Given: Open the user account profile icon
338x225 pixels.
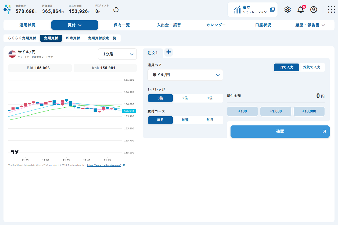Looking at the screenshot, I should tap(314, 10).
